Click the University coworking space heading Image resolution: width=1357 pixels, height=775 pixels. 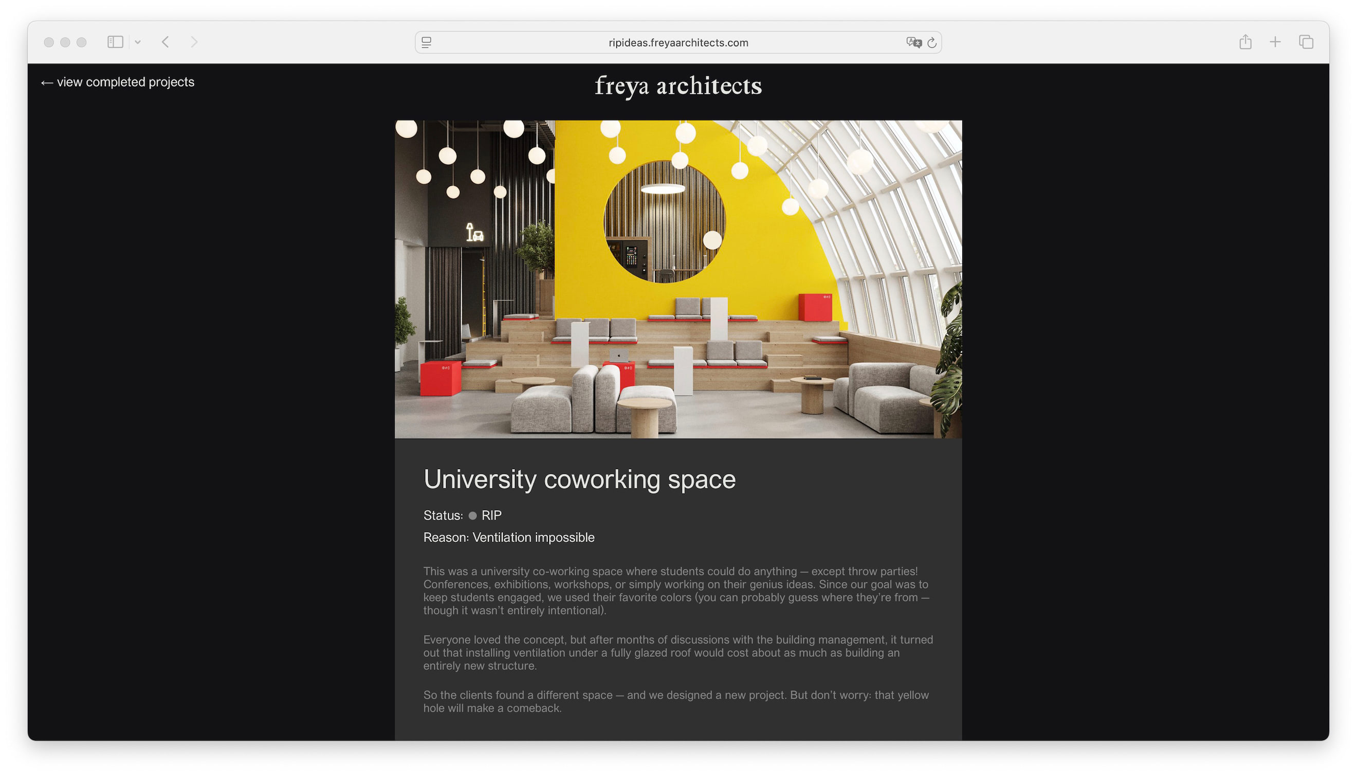[x=579, y=479]
